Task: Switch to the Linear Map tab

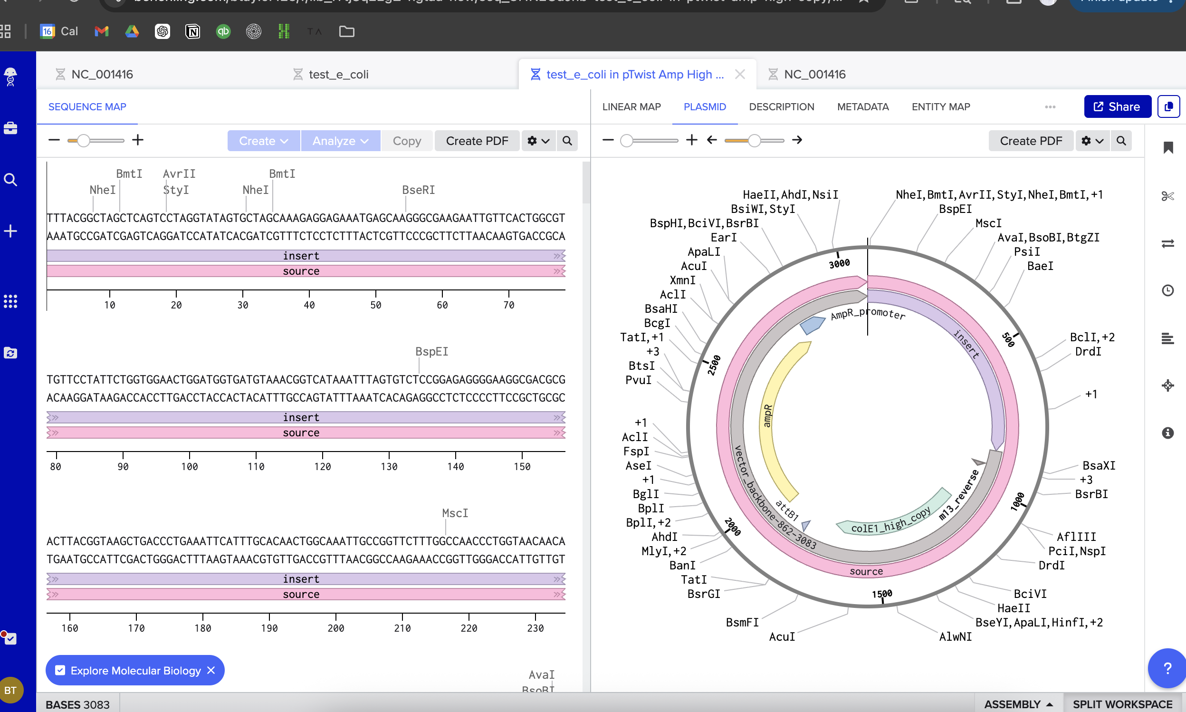Action: pos(631,106)
